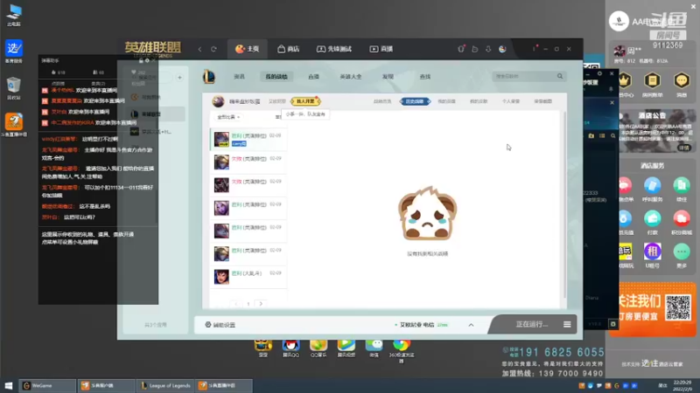The image size is (700, 393).
Task: Click the 付款 payment icon
Action: point(652,222)
